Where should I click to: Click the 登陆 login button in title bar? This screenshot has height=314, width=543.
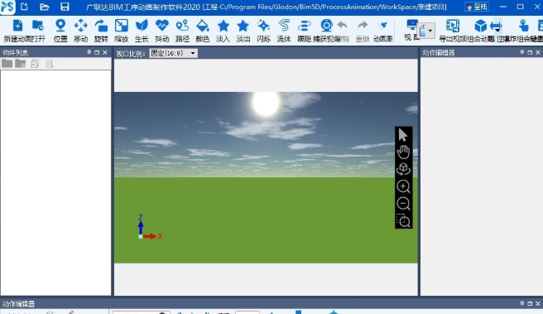pyautogui.click(x=478, y=7)
